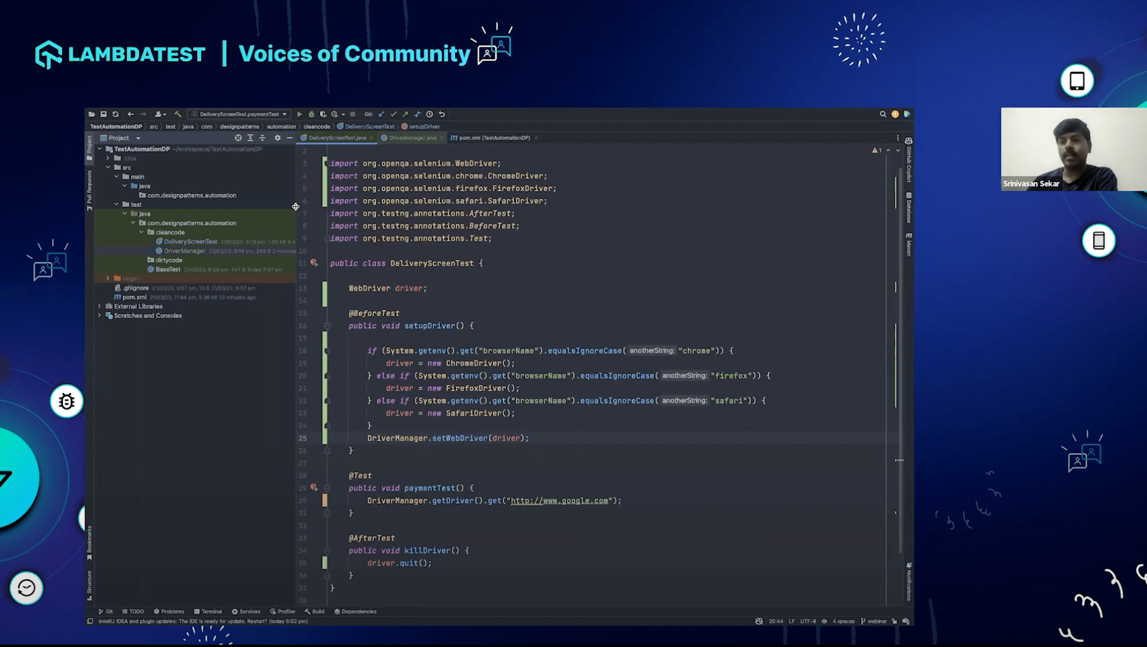Image resolution: width=1147 pixels, height=647 pixels.
Task: Switch to DriverManager.java tab
Action: click(412, 138)
